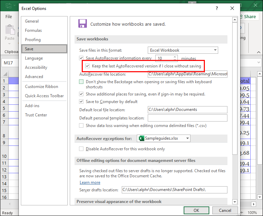The image size is (263, 216).
Task: Open the Learn more link
Action: (x=90, y=182)
